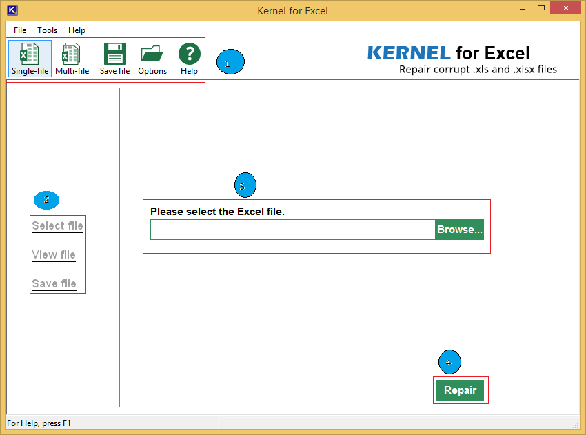The width and height of the screenshot is (586, 435).
Task: Click the 'For Help, press F1' status text
Action: [x=39, y=423]
